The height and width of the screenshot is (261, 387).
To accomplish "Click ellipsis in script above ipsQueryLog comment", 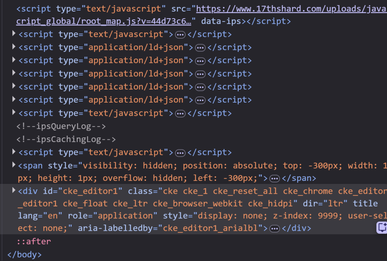I will coord(180,114).
